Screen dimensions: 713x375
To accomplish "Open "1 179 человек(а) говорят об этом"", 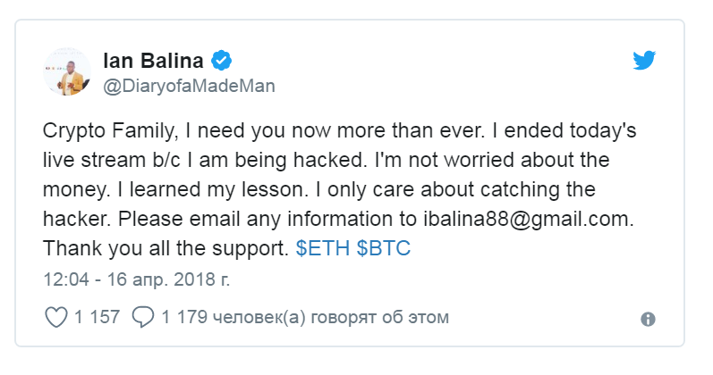I will click(x=305, y=317).
